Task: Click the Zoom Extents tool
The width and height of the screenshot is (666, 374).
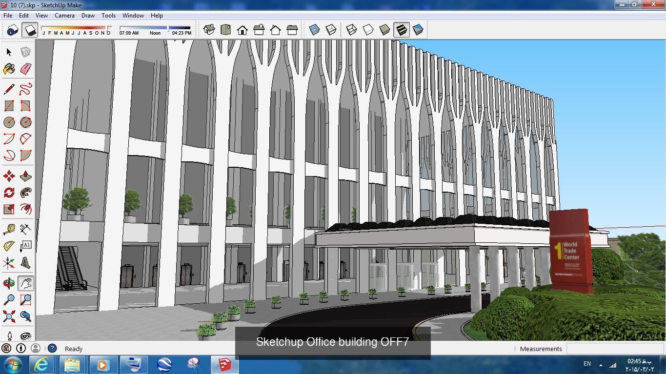Action: [x=9, y=316]
